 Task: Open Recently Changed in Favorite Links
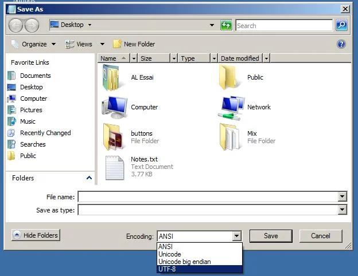tap(45, 133)
